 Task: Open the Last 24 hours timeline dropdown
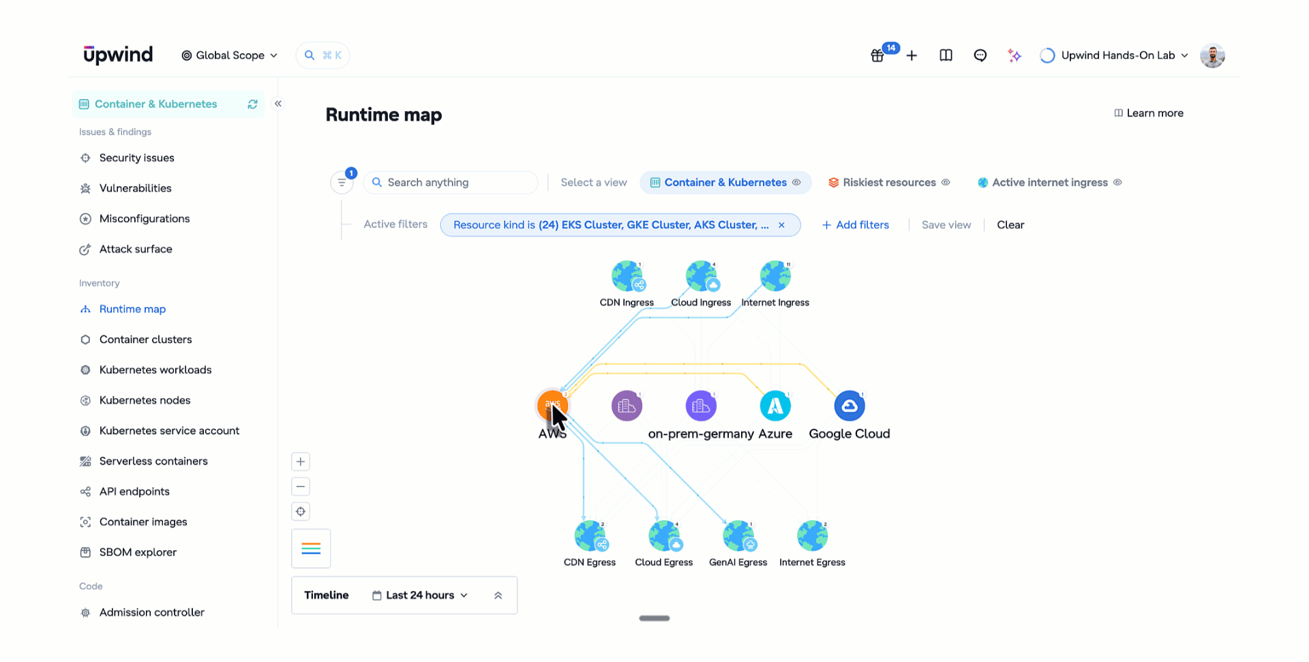point(420,595)
